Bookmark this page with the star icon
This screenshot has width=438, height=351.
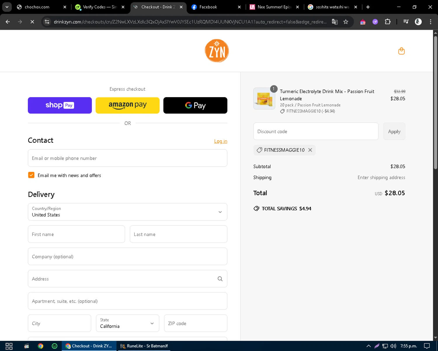(x=346, y=22)
